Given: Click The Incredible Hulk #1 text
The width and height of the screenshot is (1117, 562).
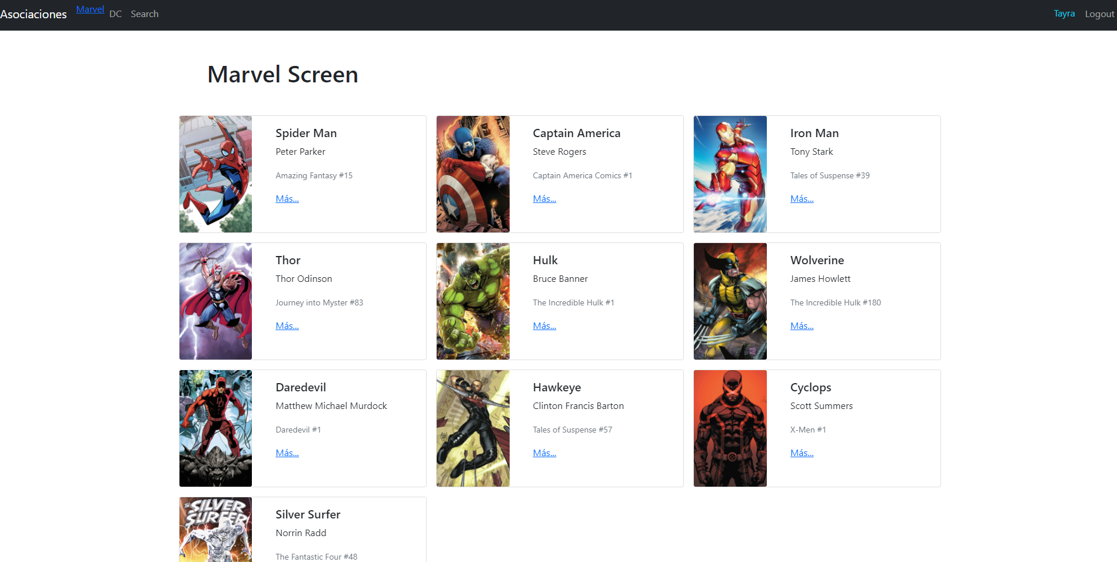Looking at the screenshot, I should coord(574,302).
